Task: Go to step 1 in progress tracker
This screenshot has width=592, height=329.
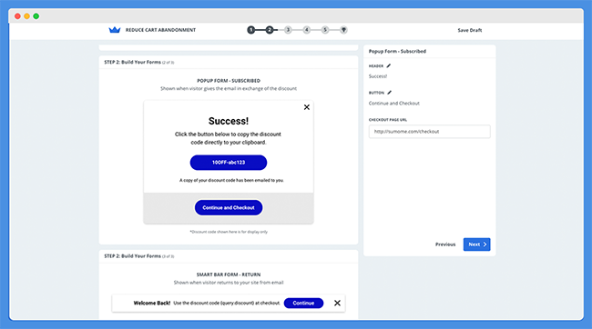Action: pos(251,30)
